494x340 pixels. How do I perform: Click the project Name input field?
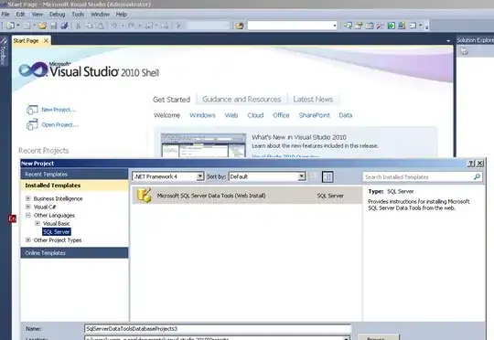pos(218,329)
